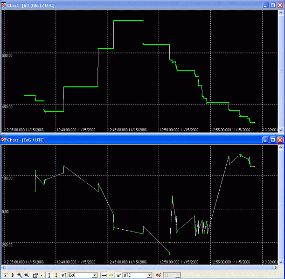Select the pan/move crosshair tool
The width and height of the screenshot is (285, 279).
tap(12, 275)
